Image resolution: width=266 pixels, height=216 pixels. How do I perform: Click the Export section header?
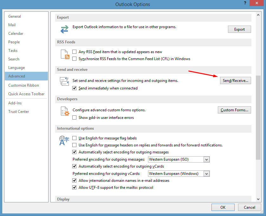pyautogui.click(x=153, y=17)
